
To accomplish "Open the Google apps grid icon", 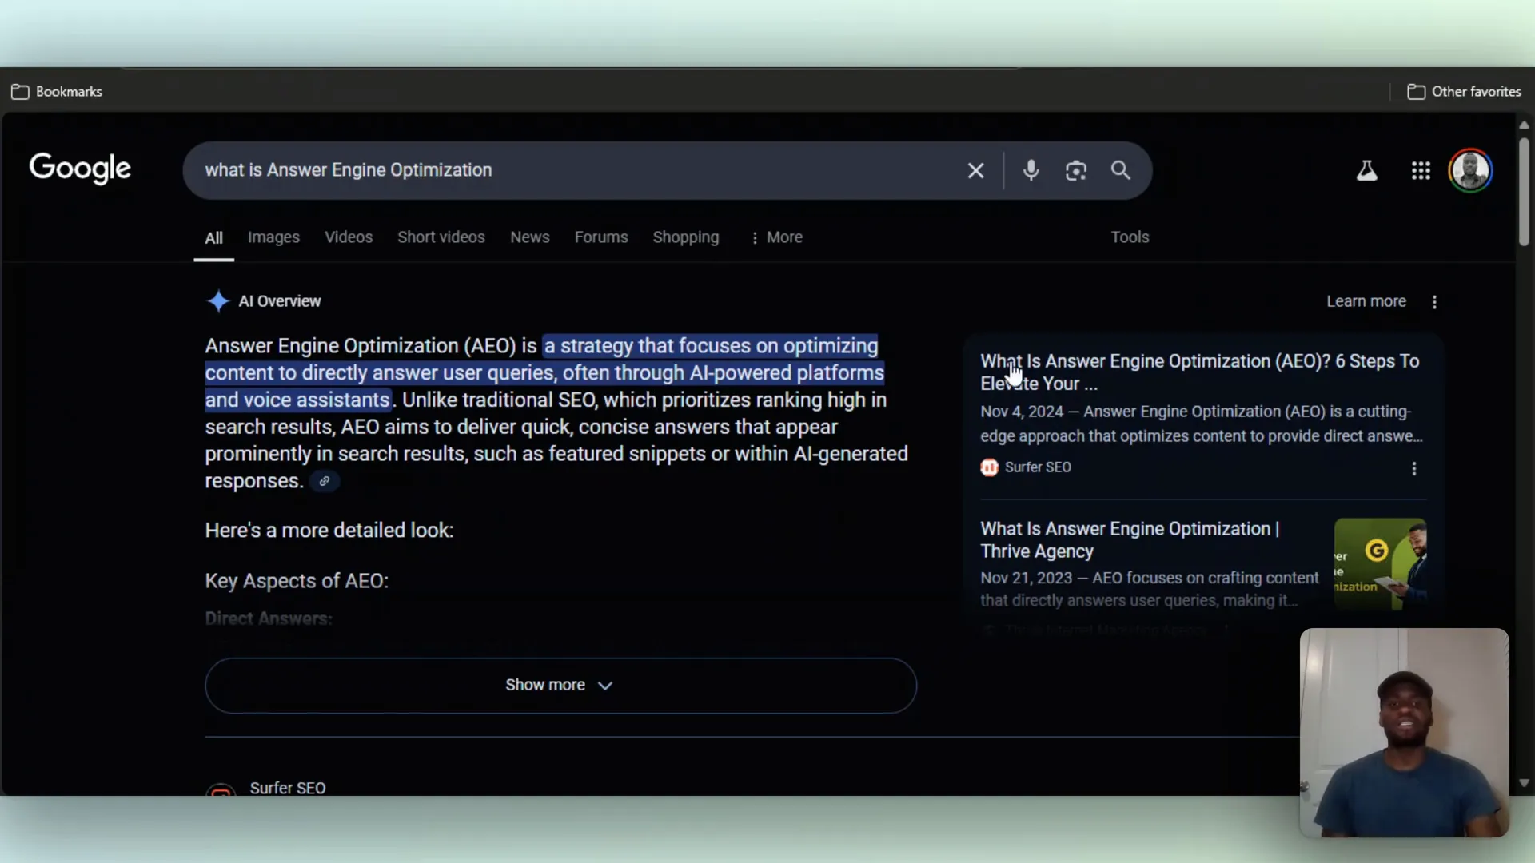I will 1421,171.
